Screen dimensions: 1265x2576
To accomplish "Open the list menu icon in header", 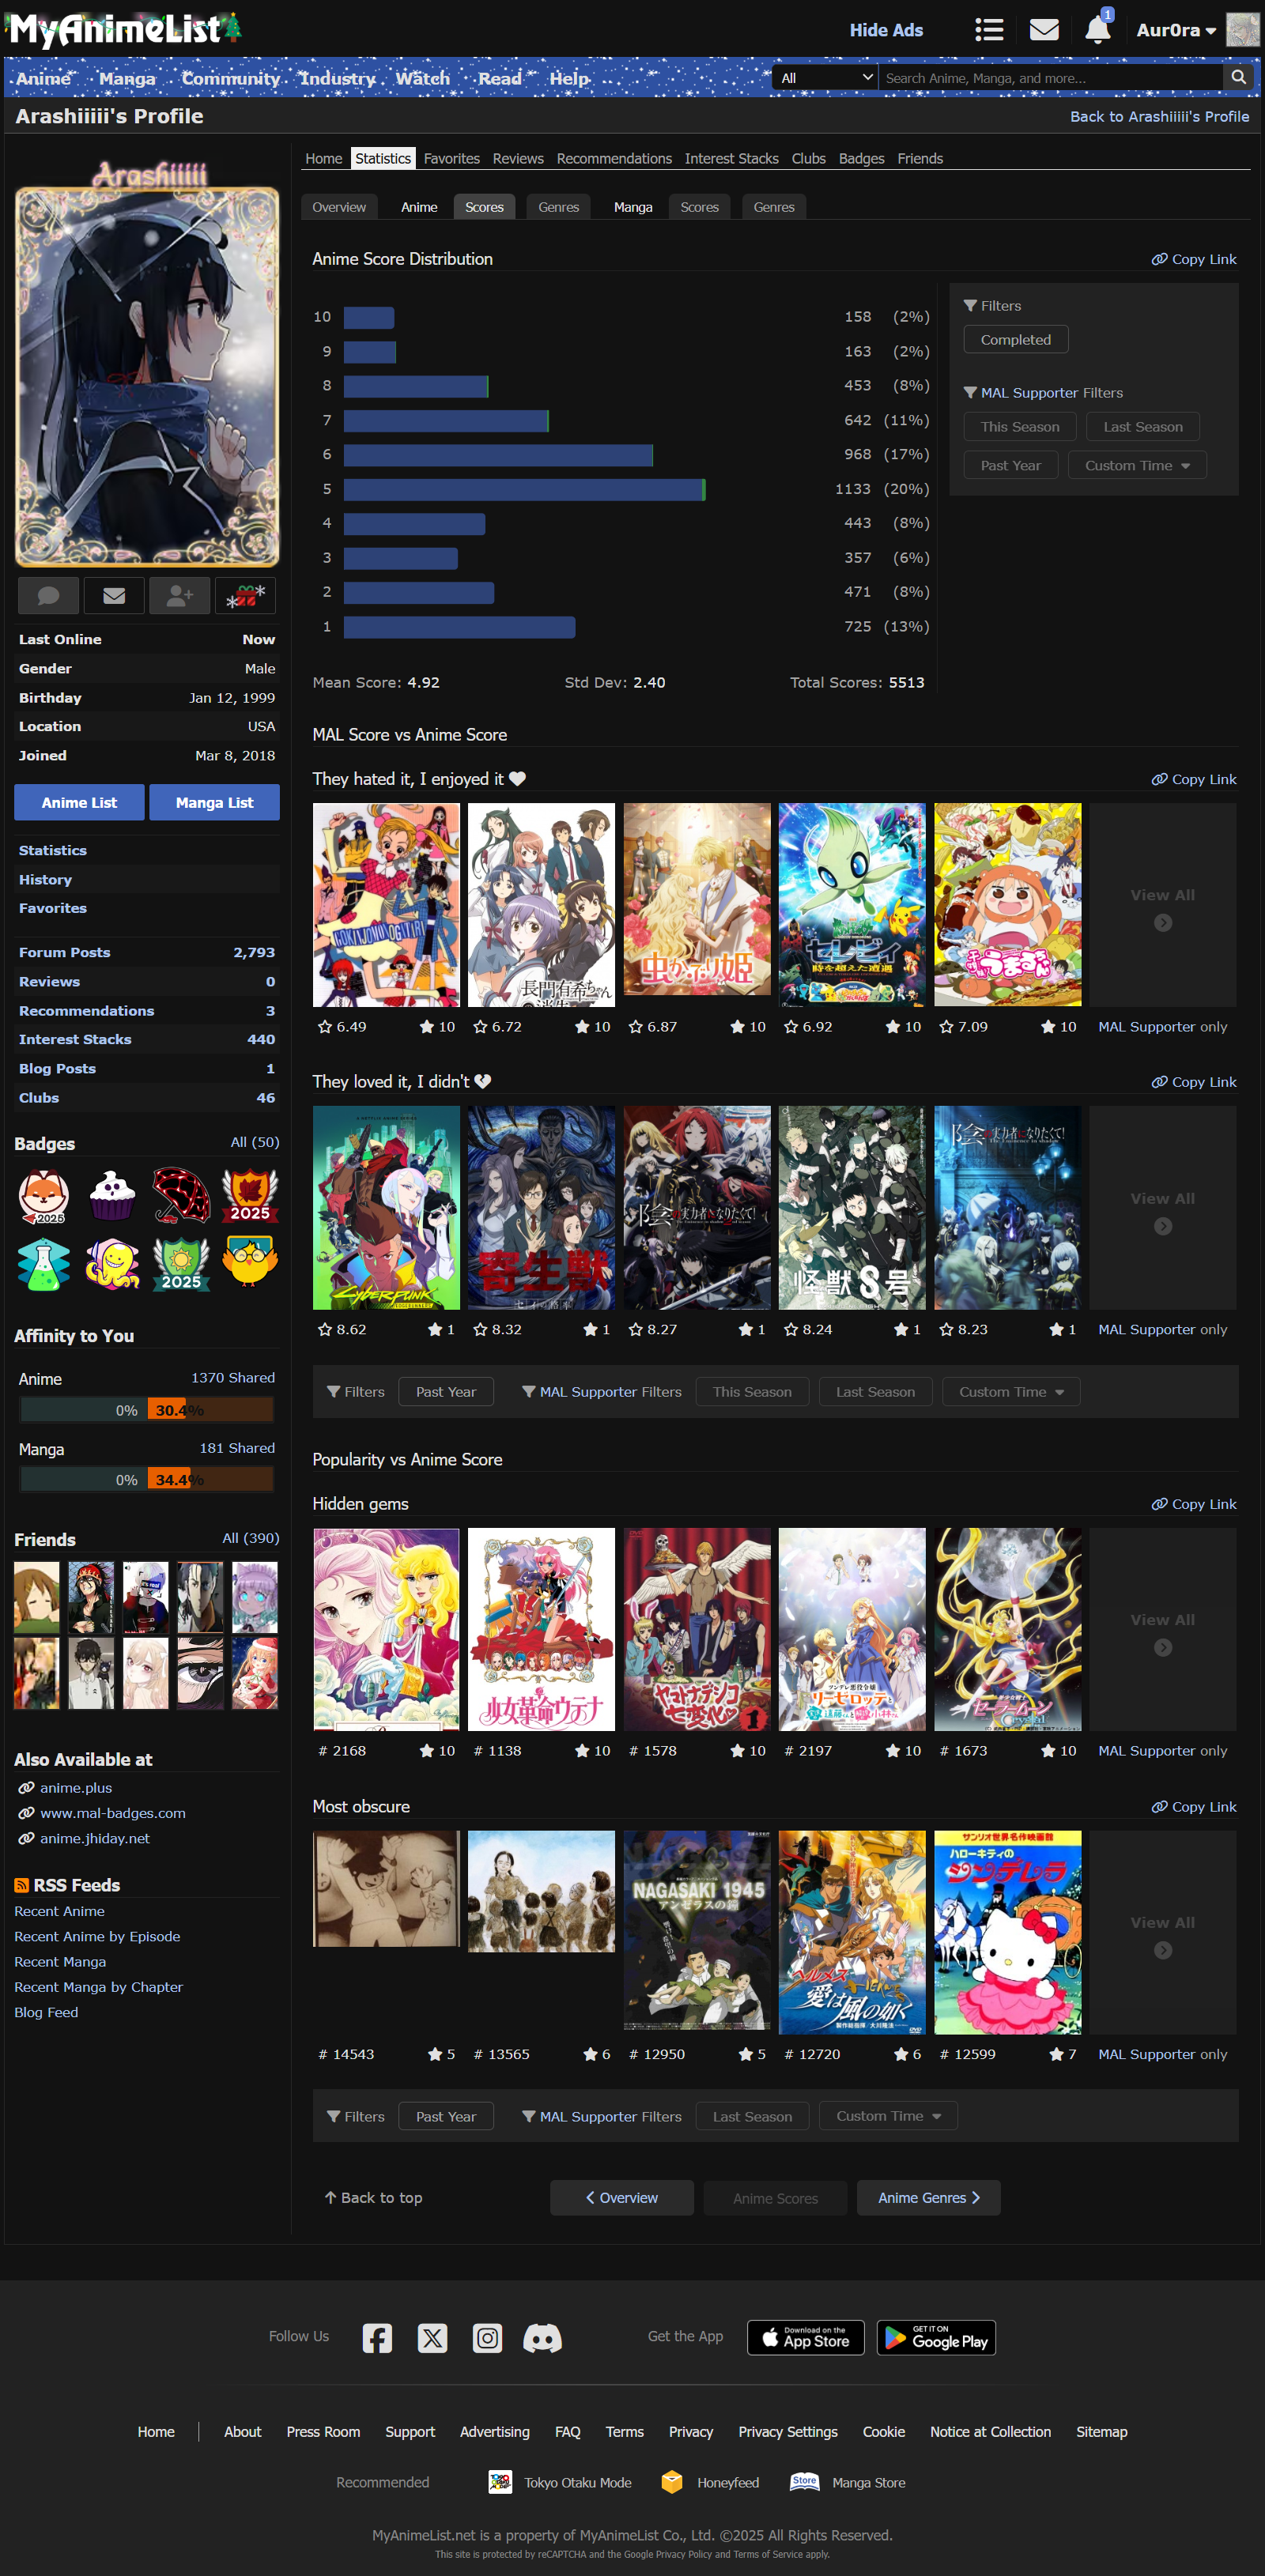I will 988,30.
